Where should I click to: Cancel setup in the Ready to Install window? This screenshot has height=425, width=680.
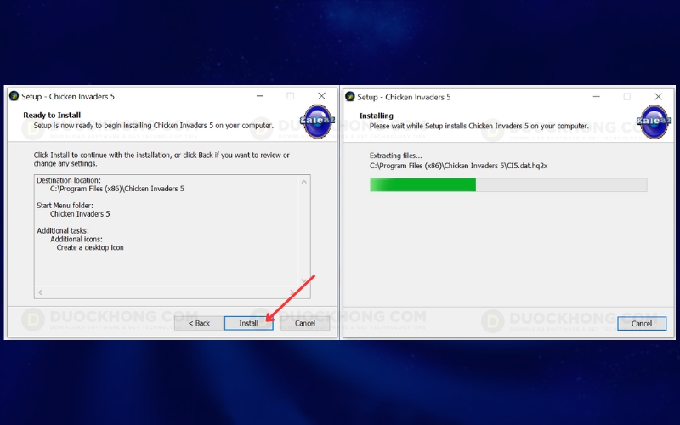[305, 323]
